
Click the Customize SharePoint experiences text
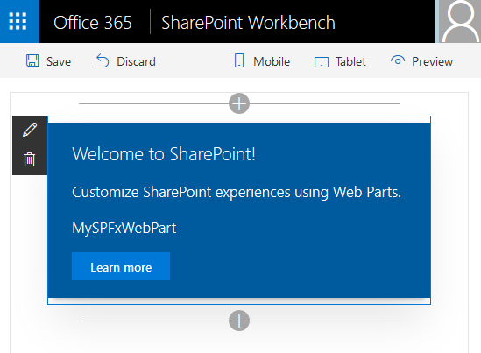coord(237,193)
